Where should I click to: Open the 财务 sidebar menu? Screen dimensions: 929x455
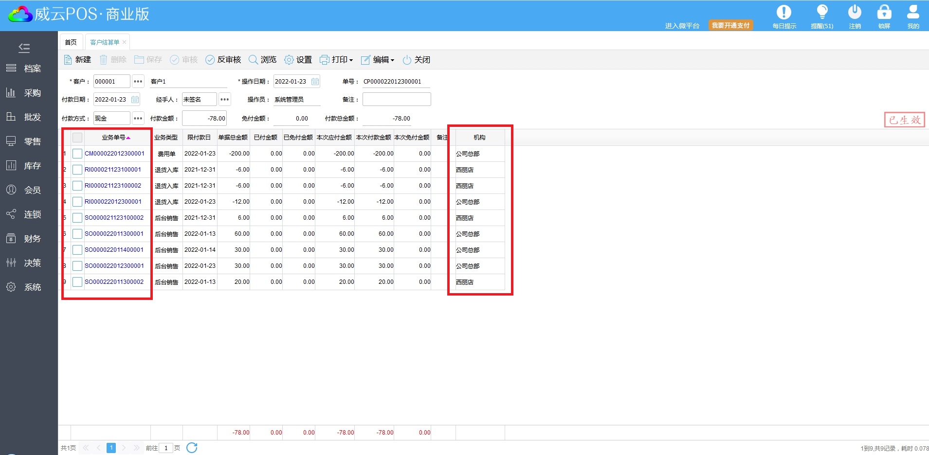point(29,239)
